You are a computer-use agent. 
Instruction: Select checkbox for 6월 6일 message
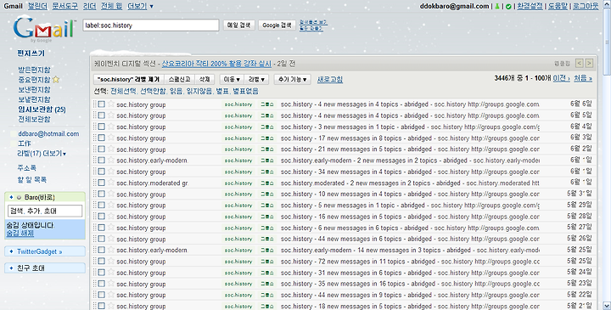(x=101, y=104)
